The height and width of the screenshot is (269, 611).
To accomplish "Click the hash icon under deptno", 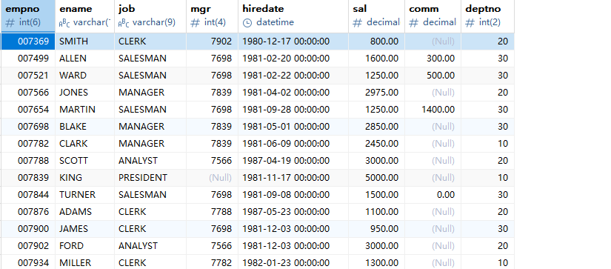I will [x=470, y=23].
